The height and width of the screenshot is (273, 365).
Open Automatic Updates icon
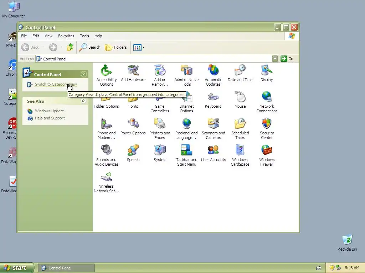click(x=213, y=75)
